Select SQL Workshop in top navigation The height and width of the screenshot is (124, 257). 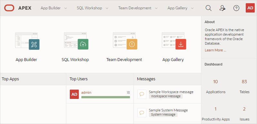(89, 8)
